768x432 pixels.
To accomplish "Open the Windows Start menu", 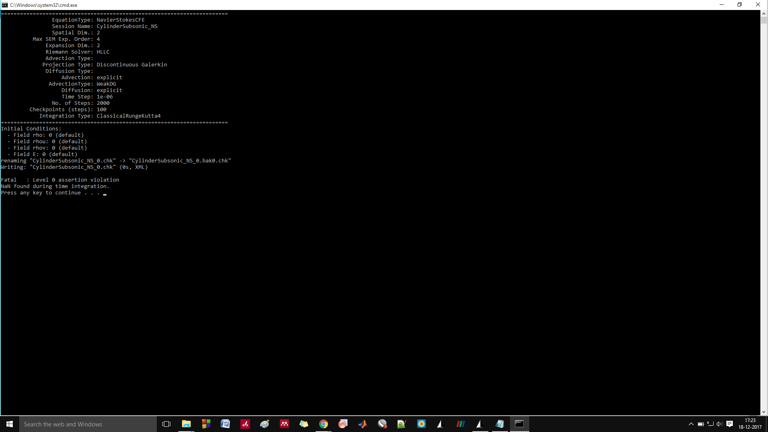I will [x=10, y=424].
